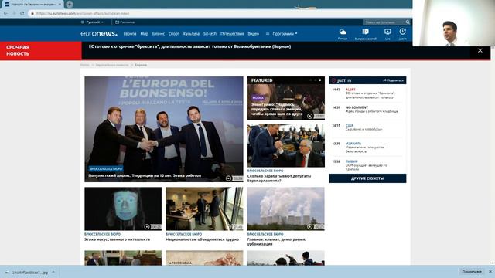Click headline Популистский альянс
The width and height of the screenshot is (495, 278).
point(145,175)
